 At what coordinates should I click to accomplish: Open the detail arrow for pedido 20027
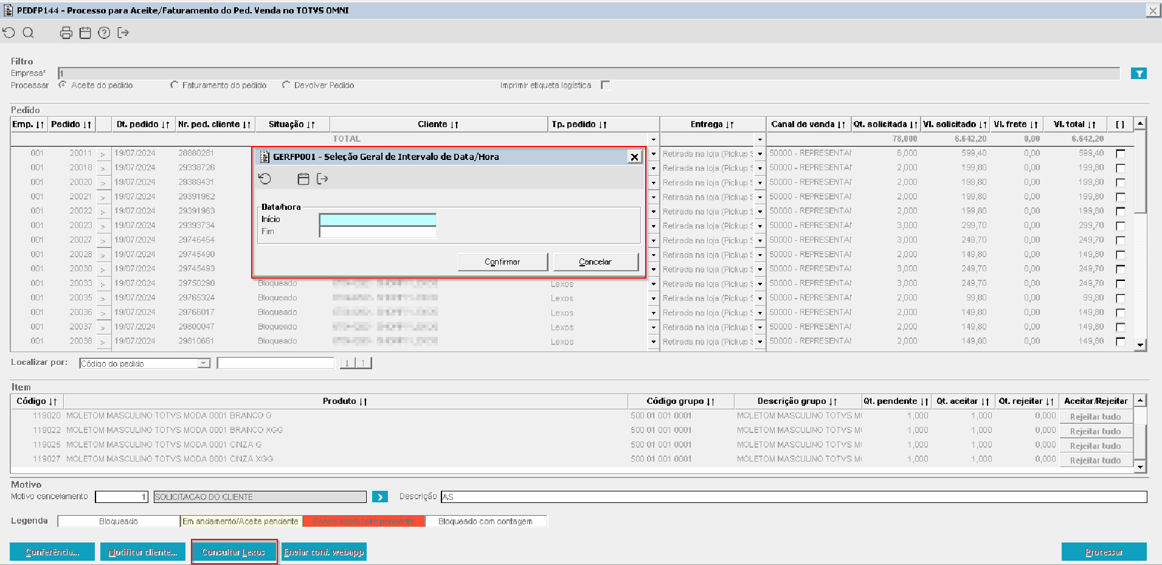click(103, 241)
